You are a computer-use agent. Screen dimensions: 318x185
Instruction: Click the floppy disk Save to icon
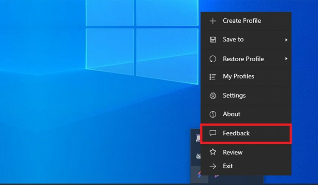tap(213, 40)
